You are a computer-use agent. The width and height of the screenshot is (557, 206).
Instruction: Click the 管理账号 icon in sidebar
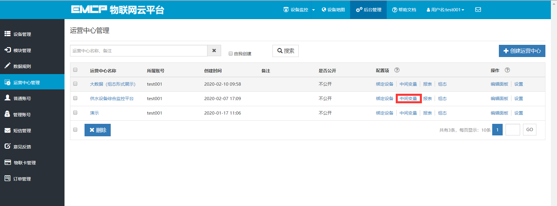click(7, 114)
